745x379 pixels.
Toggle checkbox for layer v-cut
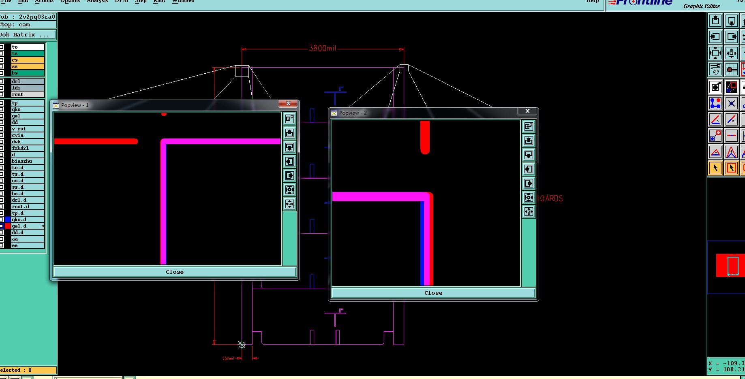pos(2,129)
